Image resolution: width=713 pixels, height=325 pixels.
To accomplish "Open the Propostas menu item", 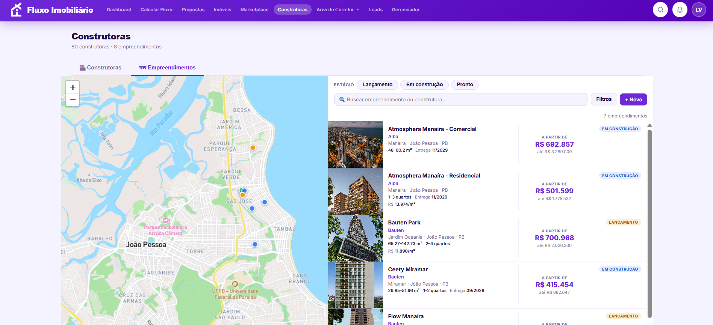I will (x=193, y=10).
